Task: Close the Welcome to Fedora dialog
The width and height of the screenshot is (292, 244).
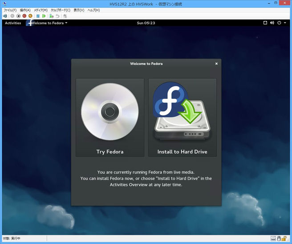Action: (x=216, y=64)
